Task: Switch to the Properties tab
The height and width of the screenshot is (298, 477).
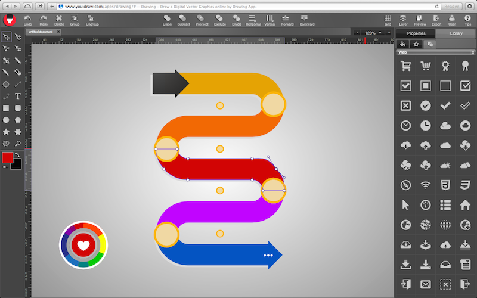Action: (416, 33)
